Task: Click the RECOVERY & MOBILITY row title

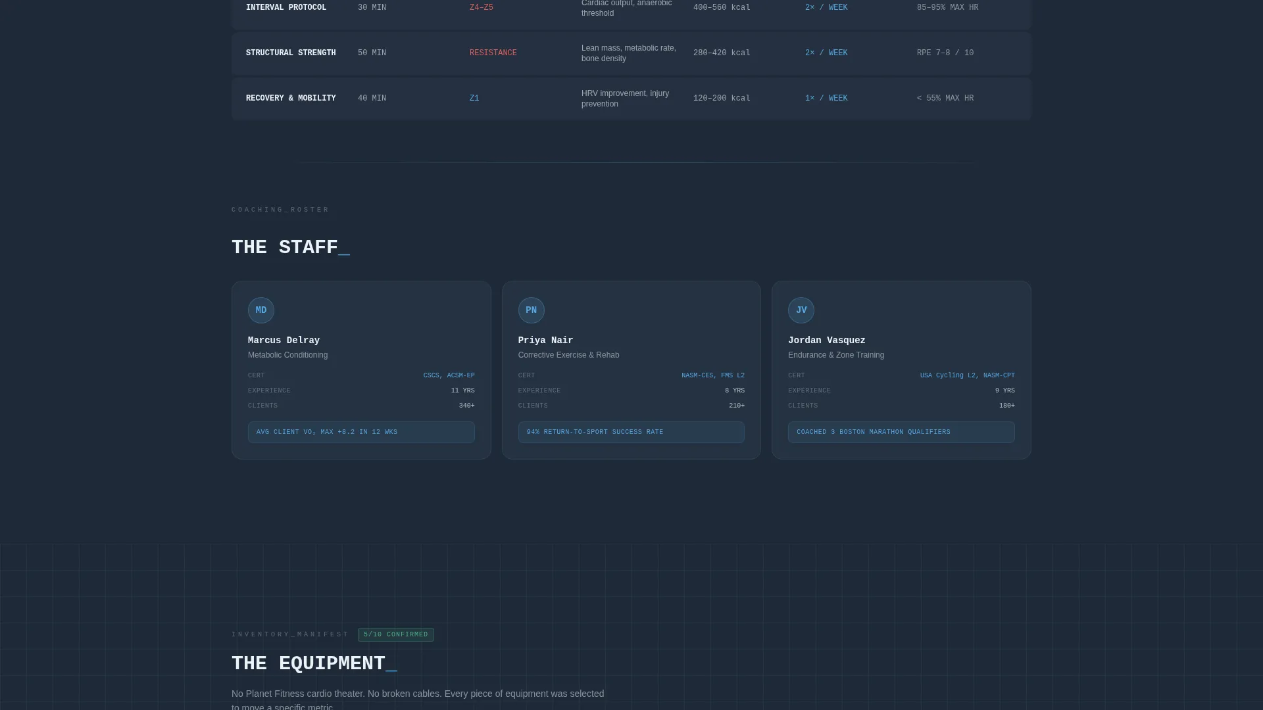Action: (291, 99)
